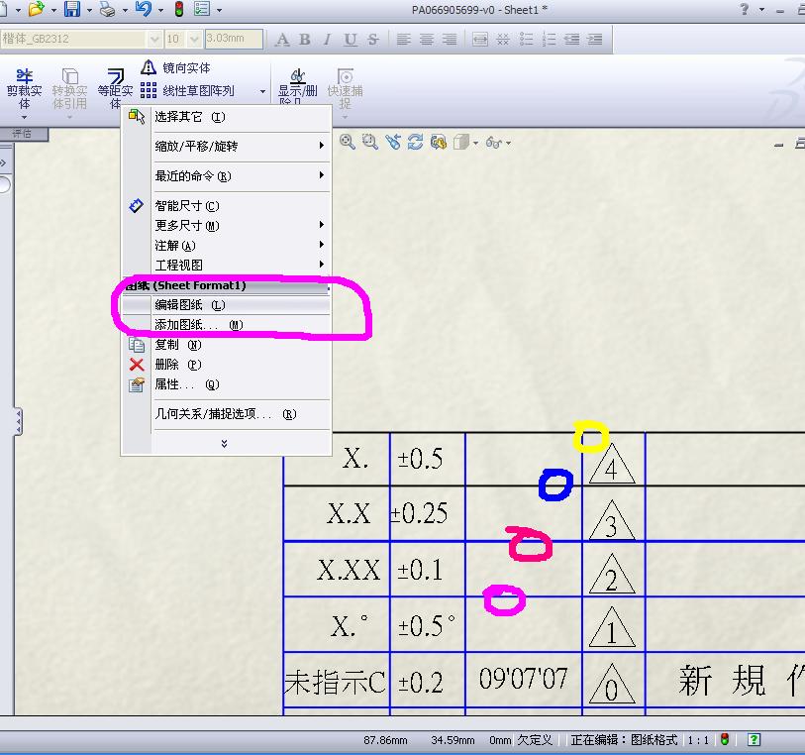Viewport: 805px width, 755px height.
Task: Open the 缩放/平移/旋转 submenu
Action: (226, 147)
